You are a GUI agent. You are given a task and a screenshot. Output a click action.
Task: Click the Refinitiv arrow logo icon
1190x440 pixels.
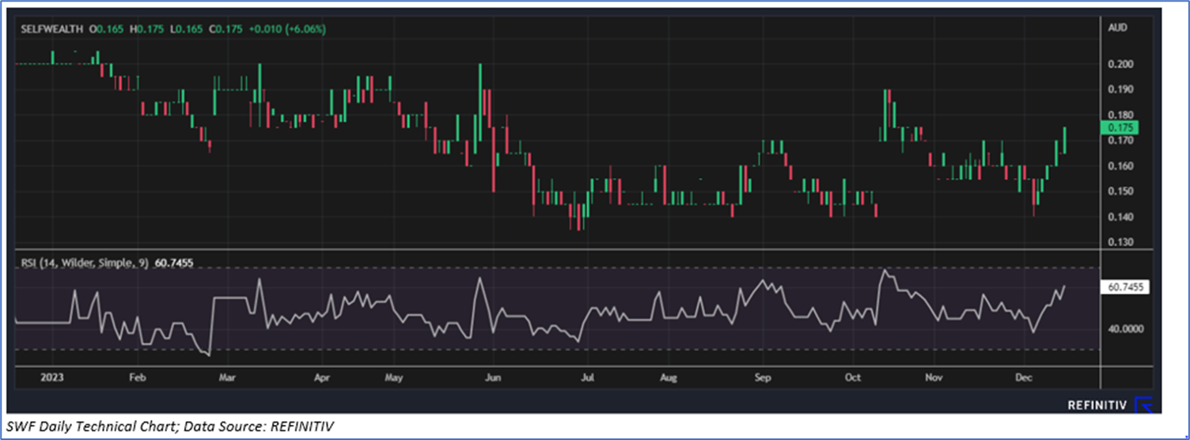pos(1144,405)
